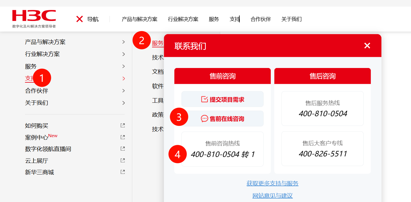Click external link icon beside 案例中心
Viewport: 411px width, 202px height.
coord(123,137)
